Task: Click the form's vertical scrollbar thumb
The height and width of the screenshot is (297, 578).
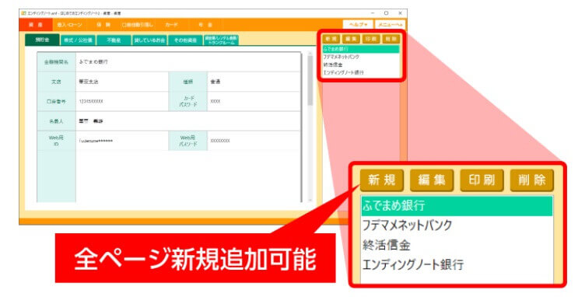Action: pyautogui.click(x=310, y=80)
